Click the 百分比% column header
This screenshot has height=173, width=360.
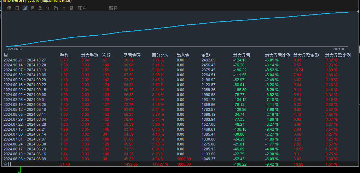click(160, 55)
